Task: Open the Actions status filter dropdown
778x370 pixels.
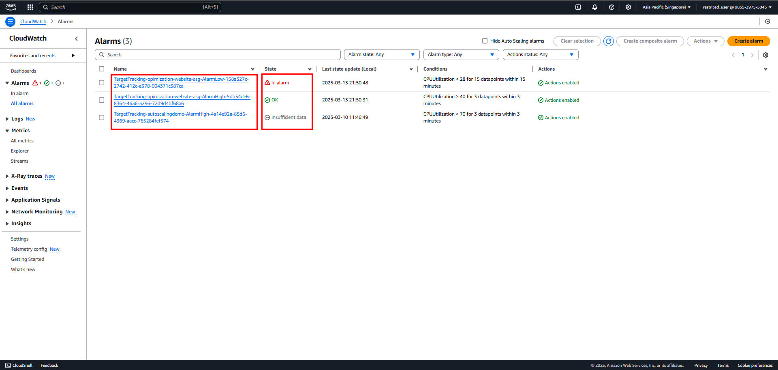Action: tap(540, 54)
